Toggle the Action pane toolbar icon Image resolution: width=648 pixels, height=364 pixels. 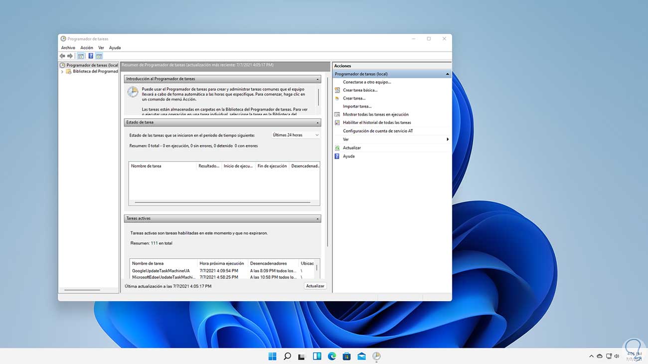[x=99, y=56]
